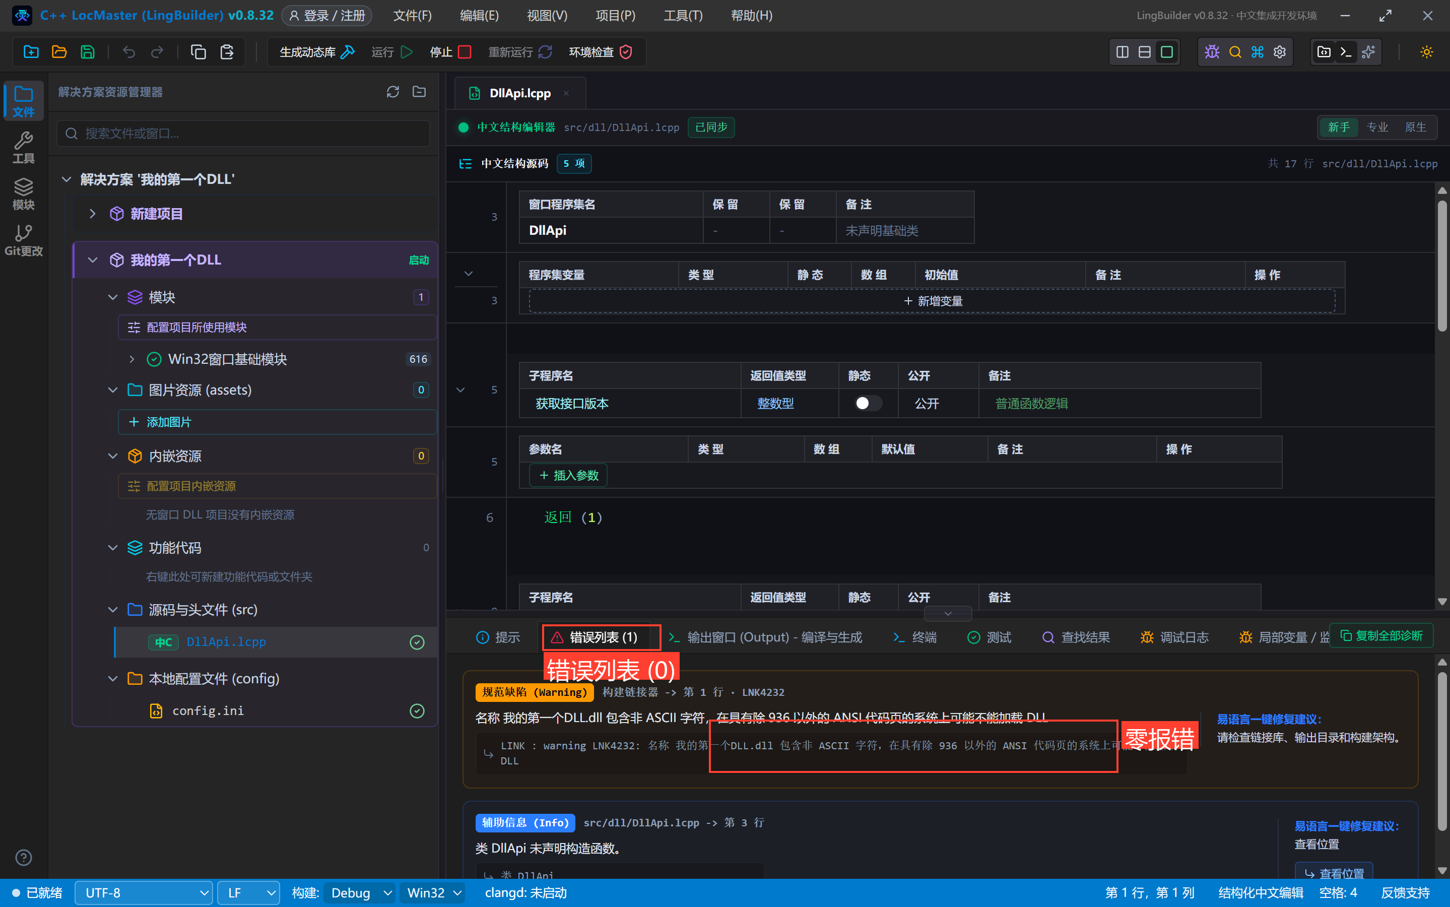Open the settings gear icon

1280,52
